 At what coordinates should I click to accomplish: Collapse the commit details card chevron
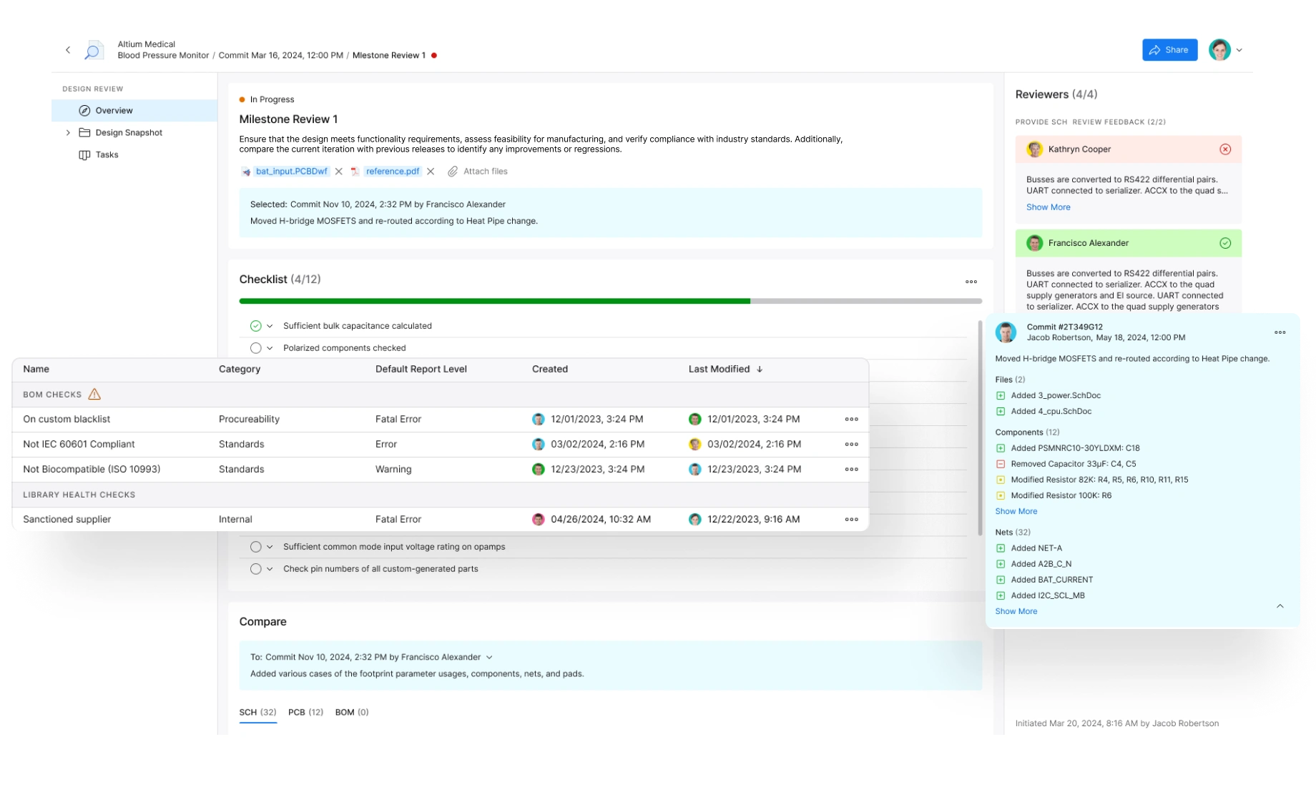pos(1280,606)
